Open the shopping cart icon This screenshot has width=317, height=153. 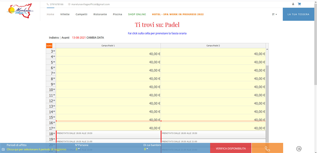click(299, 4)
